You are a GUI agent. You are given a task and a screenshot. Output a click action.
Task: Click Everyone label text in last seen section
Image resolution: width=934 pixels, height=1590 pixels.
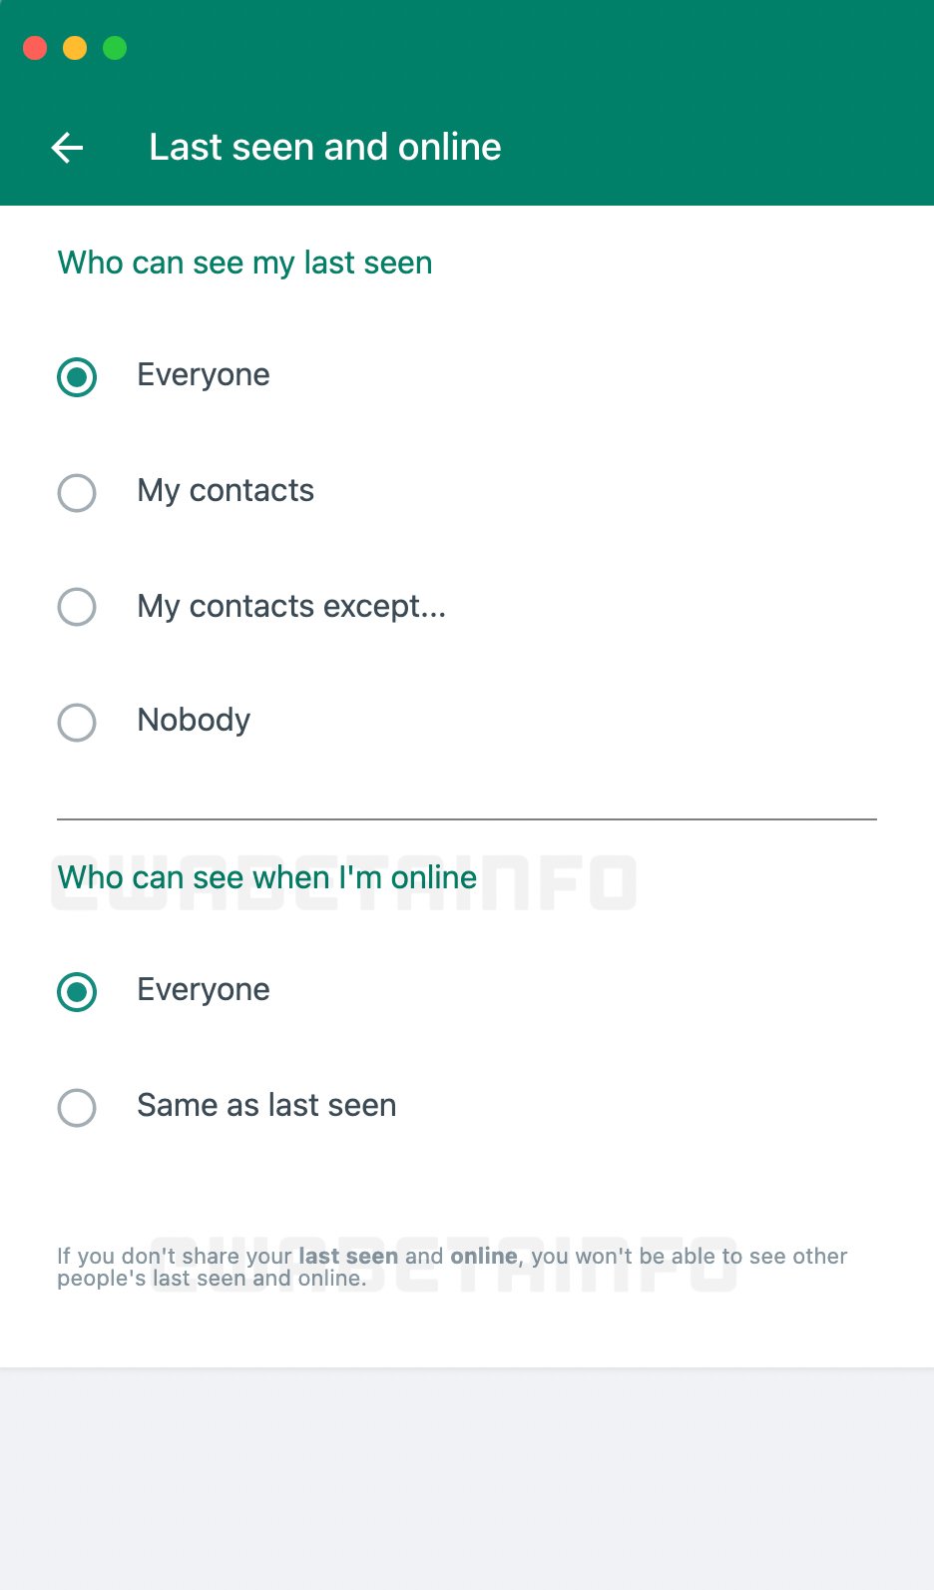204,374
